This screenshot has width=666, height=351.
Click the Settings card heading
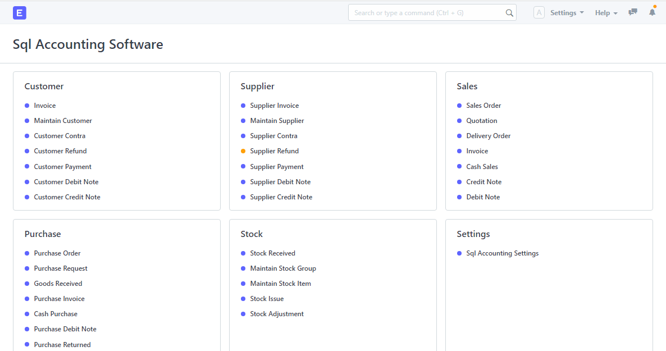click(473, 234)
